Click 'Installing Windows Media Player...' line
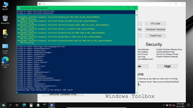 [33, 88]
